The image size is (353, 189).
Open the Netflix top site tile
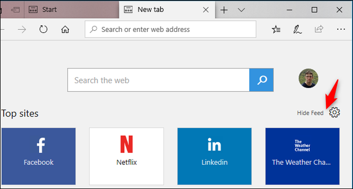(x=126, y=156)
